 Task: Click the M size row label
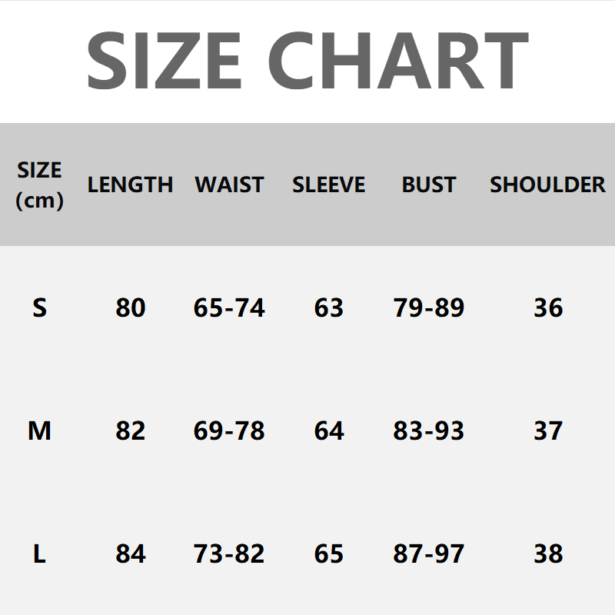point(39,430)
